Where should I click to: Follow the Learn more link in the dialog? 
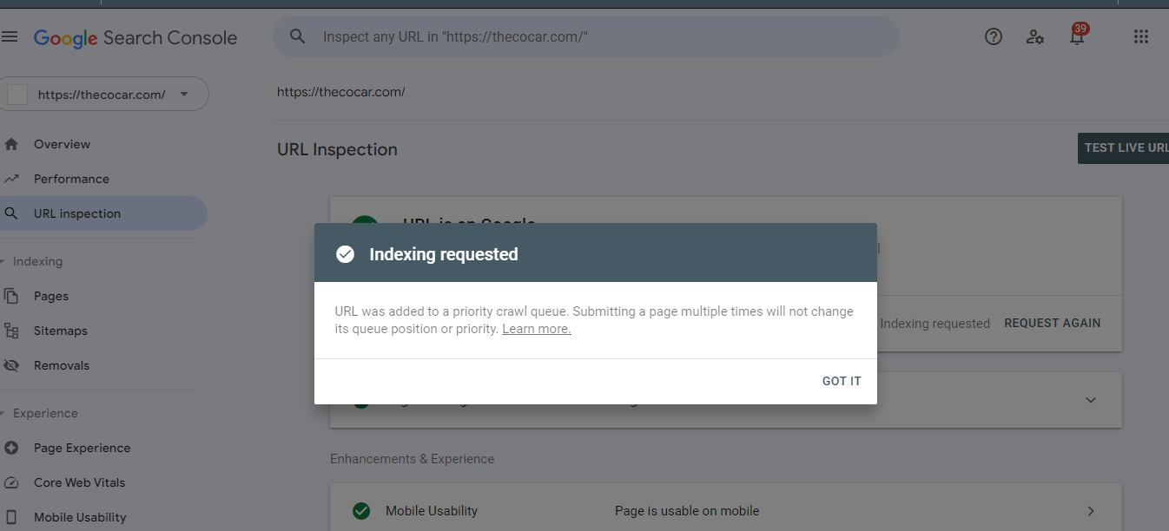click(x=537, y=329)
